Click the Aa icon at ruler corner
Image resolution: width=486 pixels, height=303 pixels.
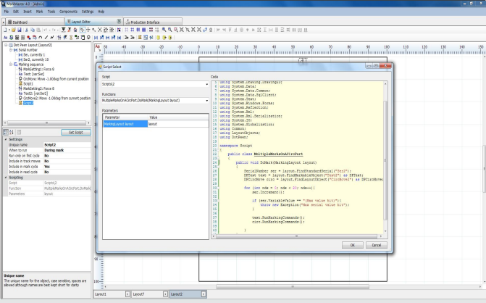point(98,47)
